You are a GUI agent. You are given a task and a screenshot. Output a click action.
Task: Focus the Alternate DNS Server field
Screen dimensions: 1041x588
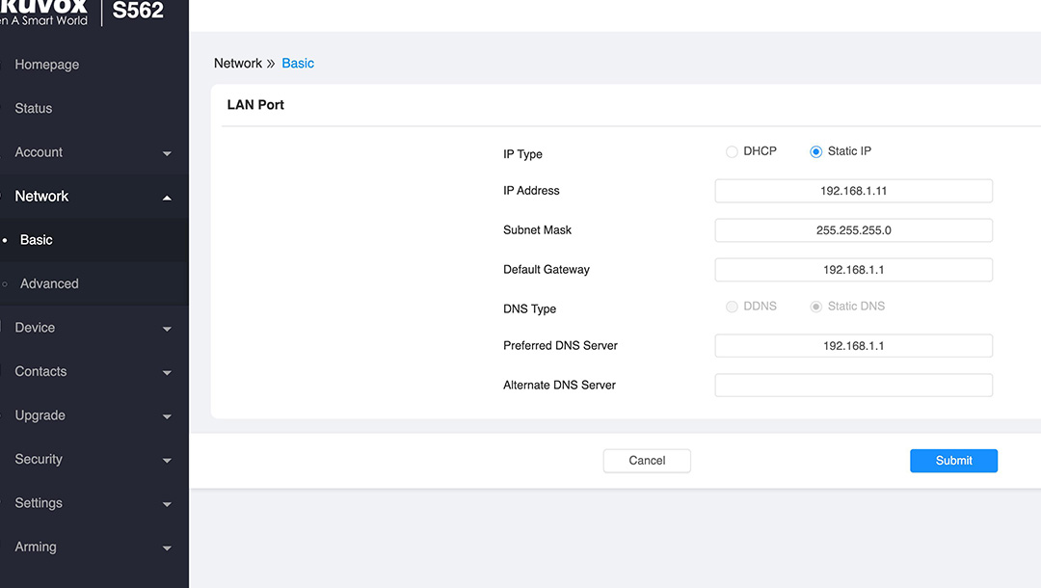[x=853, y=386]
